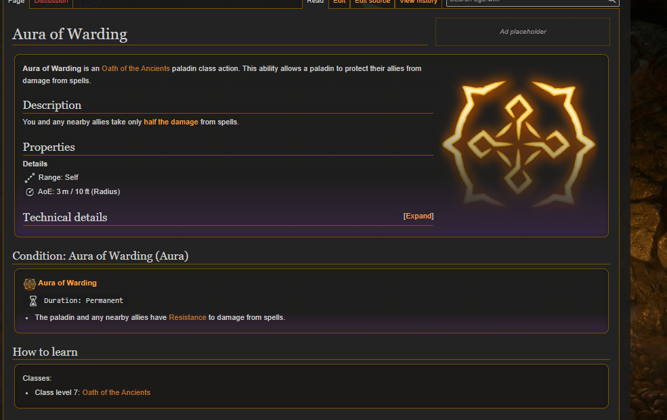The image size is (667, 420).
Task: Select the Edit tab
Action: point(339,2)
